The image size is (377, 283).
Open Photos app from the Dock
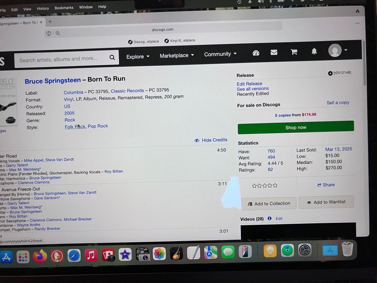pyautogui.click(x=159, y=254)
